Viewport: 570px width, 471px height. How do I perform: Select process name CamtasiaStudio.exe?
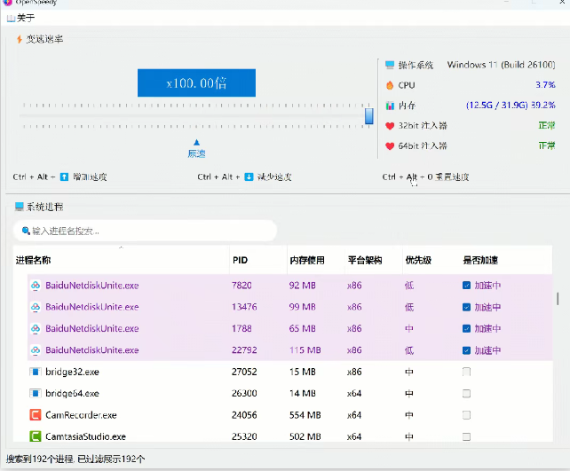click(86, 436)
